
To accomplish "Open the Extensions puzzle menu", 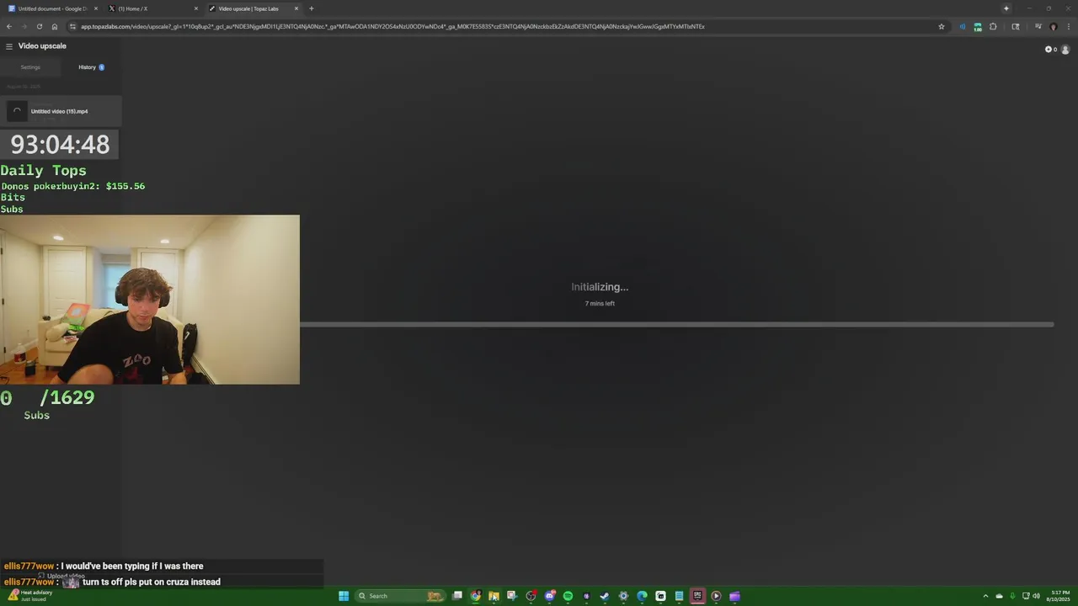I will (x=993, y=26).
